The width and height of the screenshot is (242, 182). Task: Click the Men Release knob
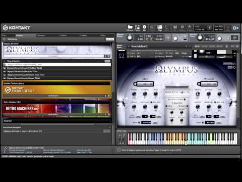pyautogui.click(x=145, y=107)
